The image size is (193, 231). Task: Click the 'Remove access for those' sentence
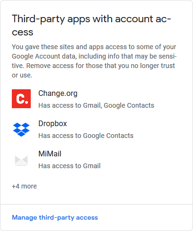pyautogui.click(x=101, y=66)
